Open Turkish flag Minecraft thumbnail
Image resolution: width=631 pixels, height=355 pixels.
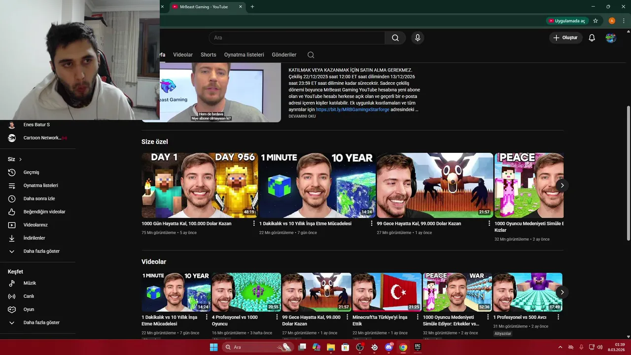387,292
